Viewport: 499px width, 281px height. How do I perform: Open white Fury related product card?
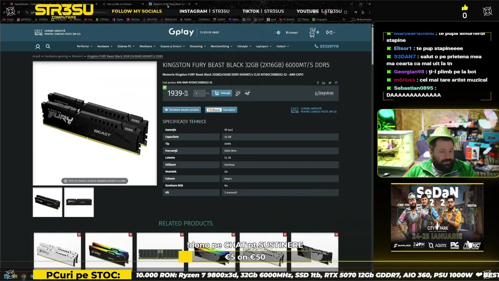coord(57,251)
